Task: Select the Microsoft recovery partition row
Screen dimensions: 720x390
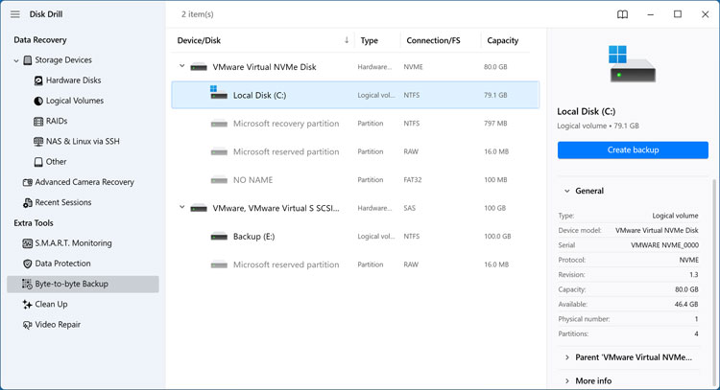Action: (x=355, y=124)
